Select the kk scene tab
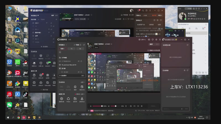 [x=80, y=49]
